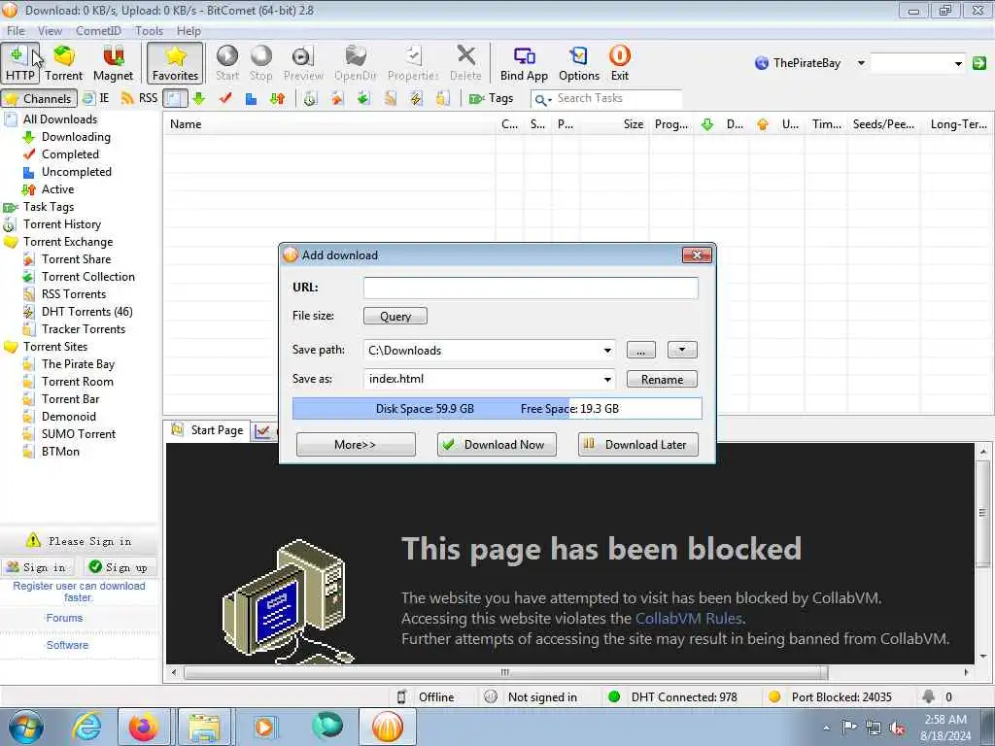Expand dialog with More>> button
The width and height of the screenshot is (995, 746).
(x=356, y=445)
